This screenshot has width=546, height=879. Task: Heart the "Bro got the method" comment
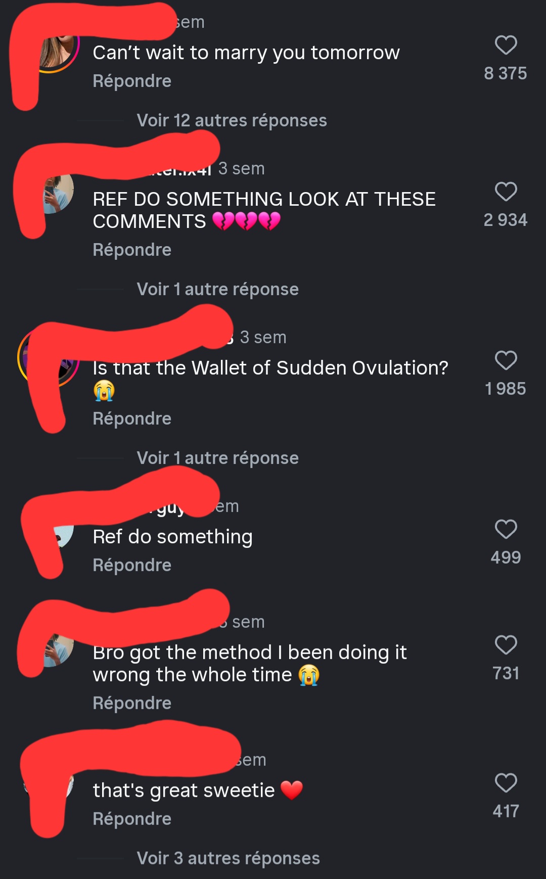[x=506, y=645]
